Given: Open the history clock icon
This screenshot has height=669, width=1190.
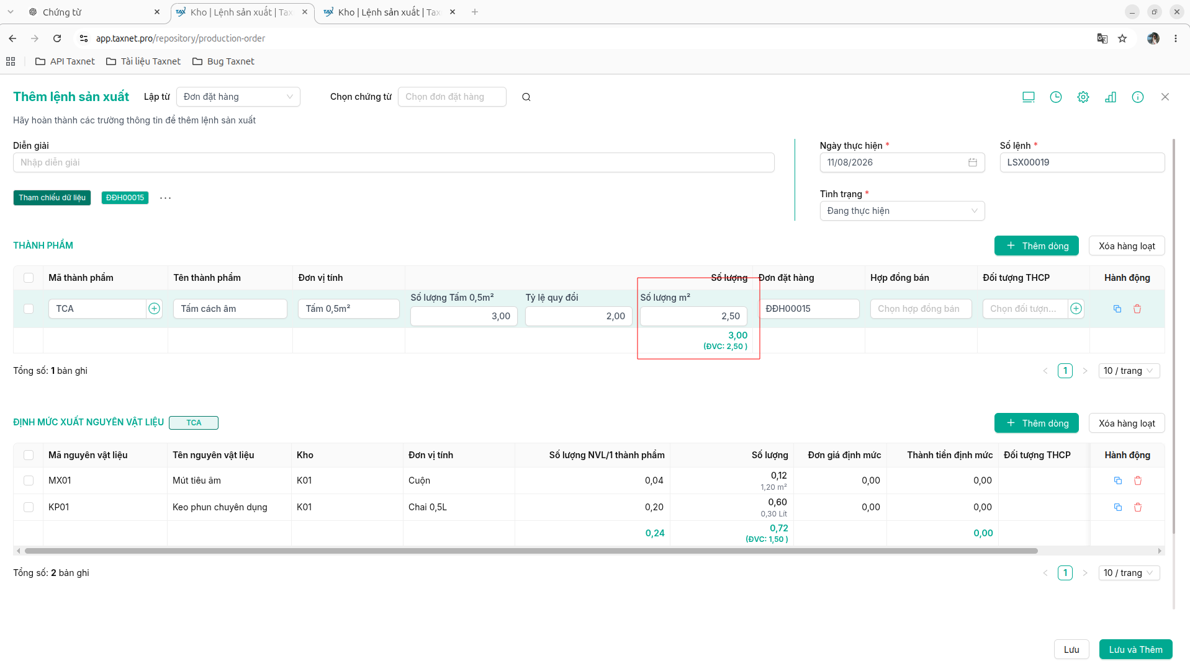Looking at the screenshot, I should (x=1055, y=97).
